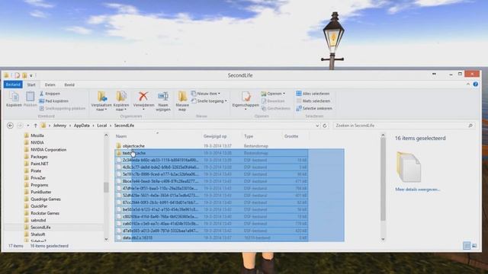Select the PunkBuster folder in navigation pane
Image resolution: width=488 pixels, height=274 pixels.
pyautogui.click(x=40, y=192)
